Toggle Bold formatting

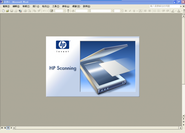pyautogui.click(x=126, y=11)
